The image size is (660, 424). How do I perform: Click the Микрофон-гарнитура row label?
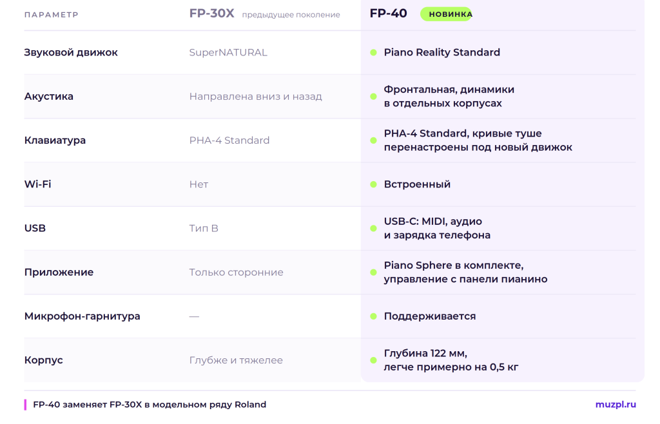(x=82, y=316)
